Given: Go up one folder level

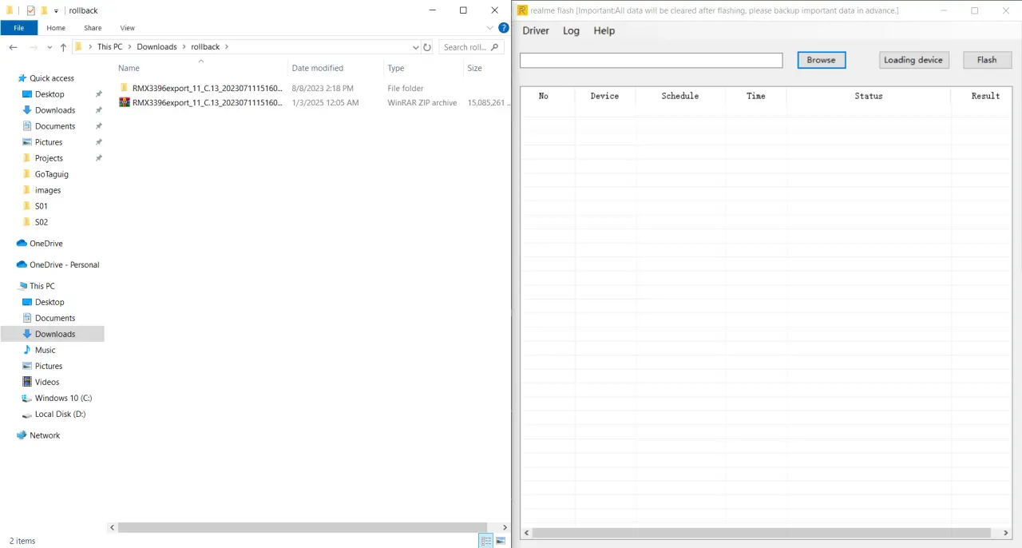Looking at the screenshot, I should [x=63, y=47].
